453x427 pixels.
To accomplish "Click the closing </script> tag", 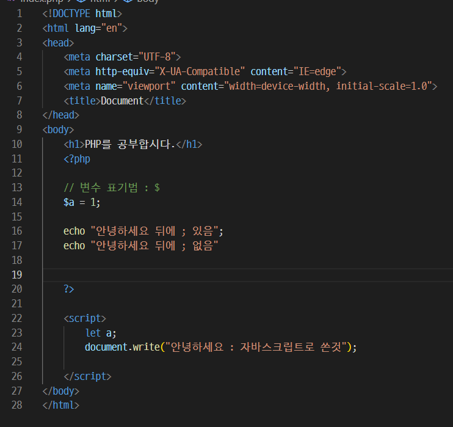I will coord(87,376).
